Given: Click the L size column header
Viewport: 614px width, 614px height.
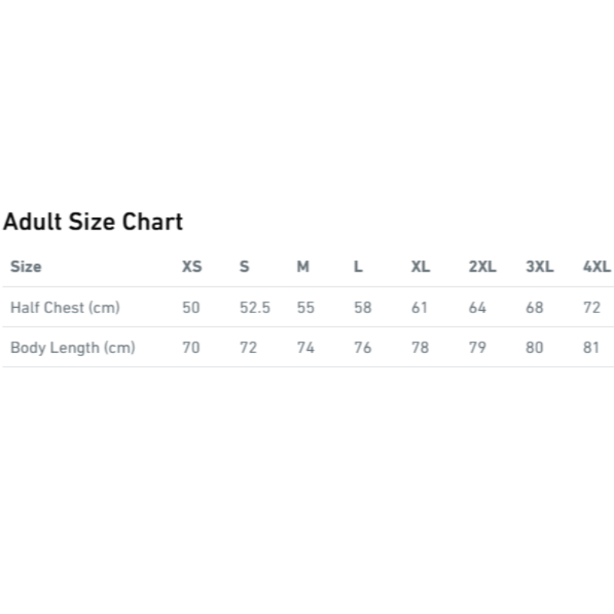Looking at the screenshot, I should tap(358, 267).
